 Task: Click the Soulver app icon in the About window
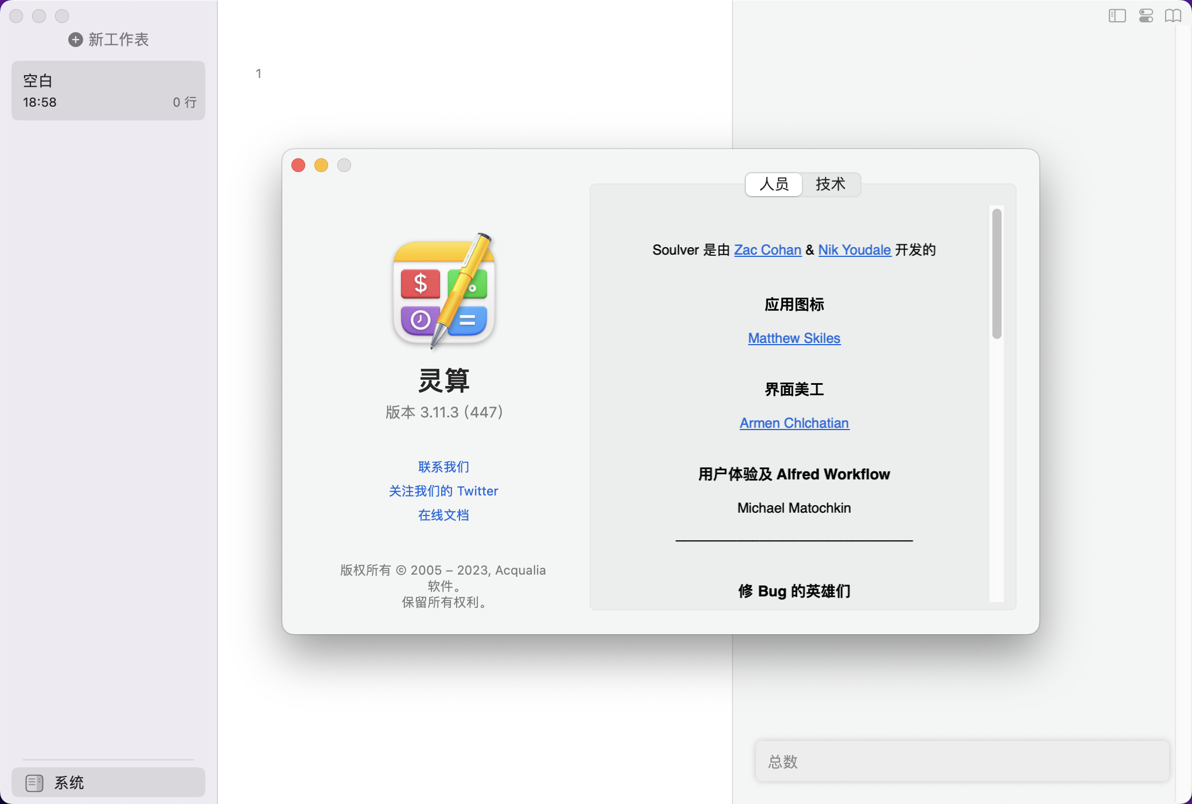[444, 291]
